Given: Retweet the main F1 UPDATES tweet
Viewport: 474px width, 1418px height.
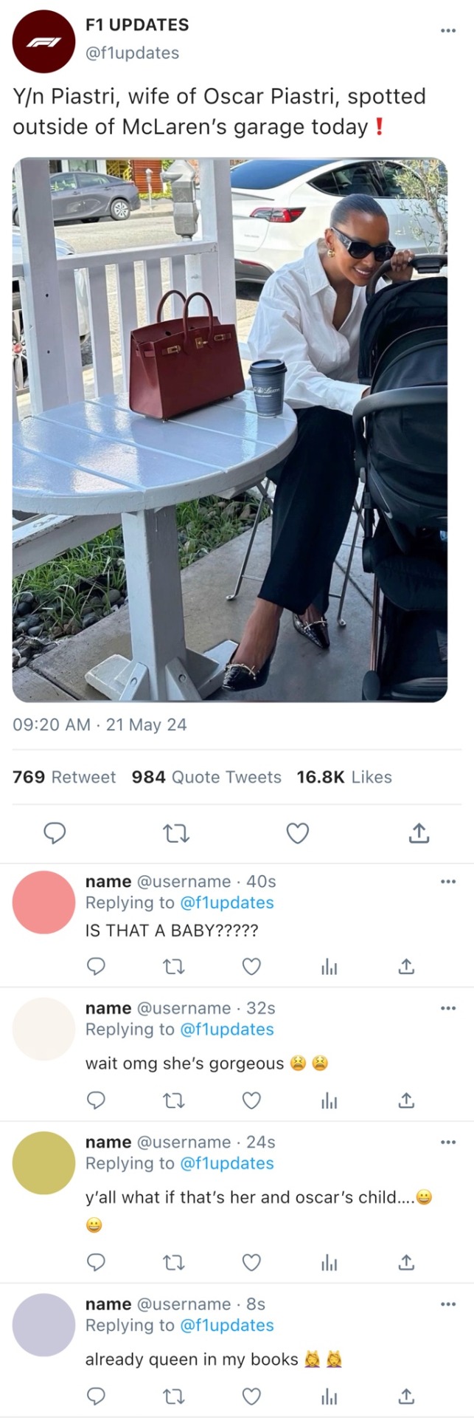Looking at the screenshot, I should tap(175, 834).
